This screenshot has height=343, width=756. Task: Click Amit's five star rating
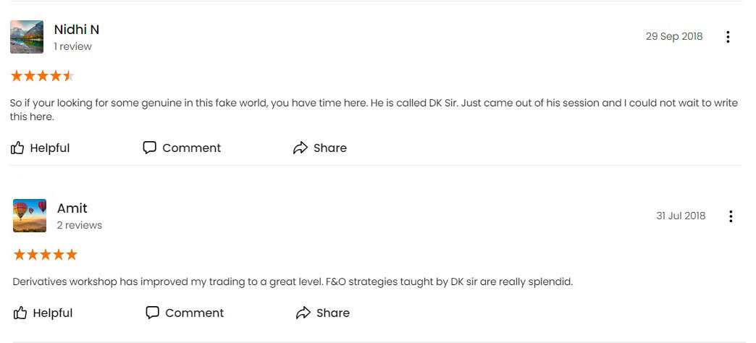(x=46, y=255)
